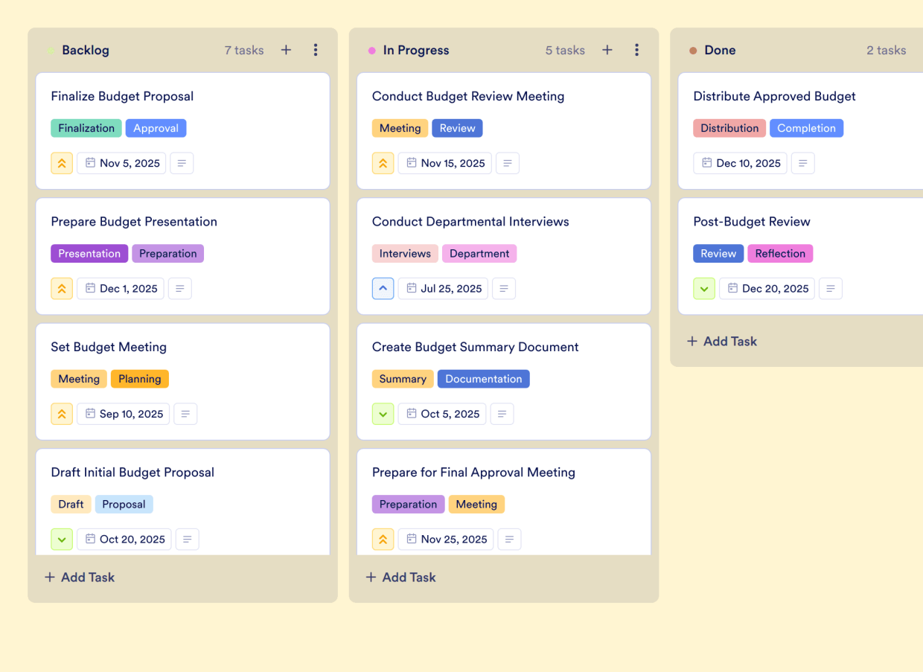Screen dimensions: 923x672
Task: Open the Dec 20, 2025 date picker
Action: [767, 288]
